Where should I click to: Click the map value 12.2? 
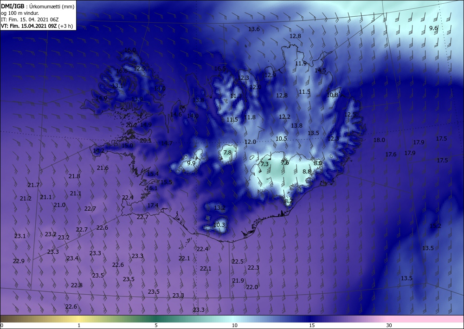(284, 117)
